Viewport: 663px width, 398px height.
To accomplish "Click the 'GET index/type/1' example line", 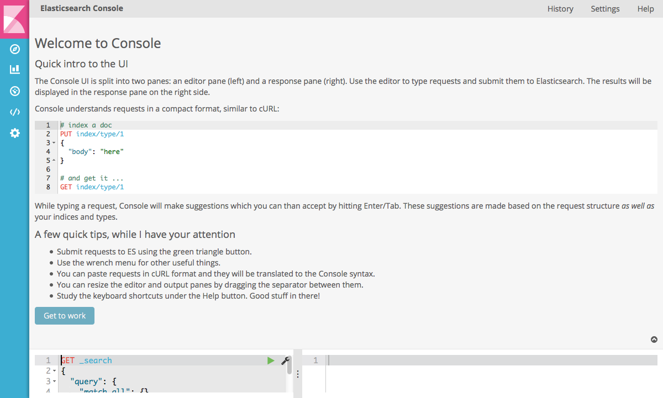I will (x=92, y=187).
